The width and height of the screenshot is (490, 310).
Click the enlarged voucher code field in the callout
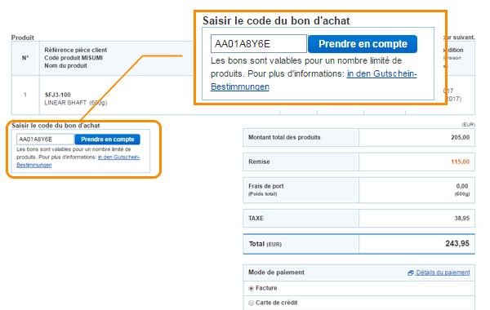pos(259,44)
